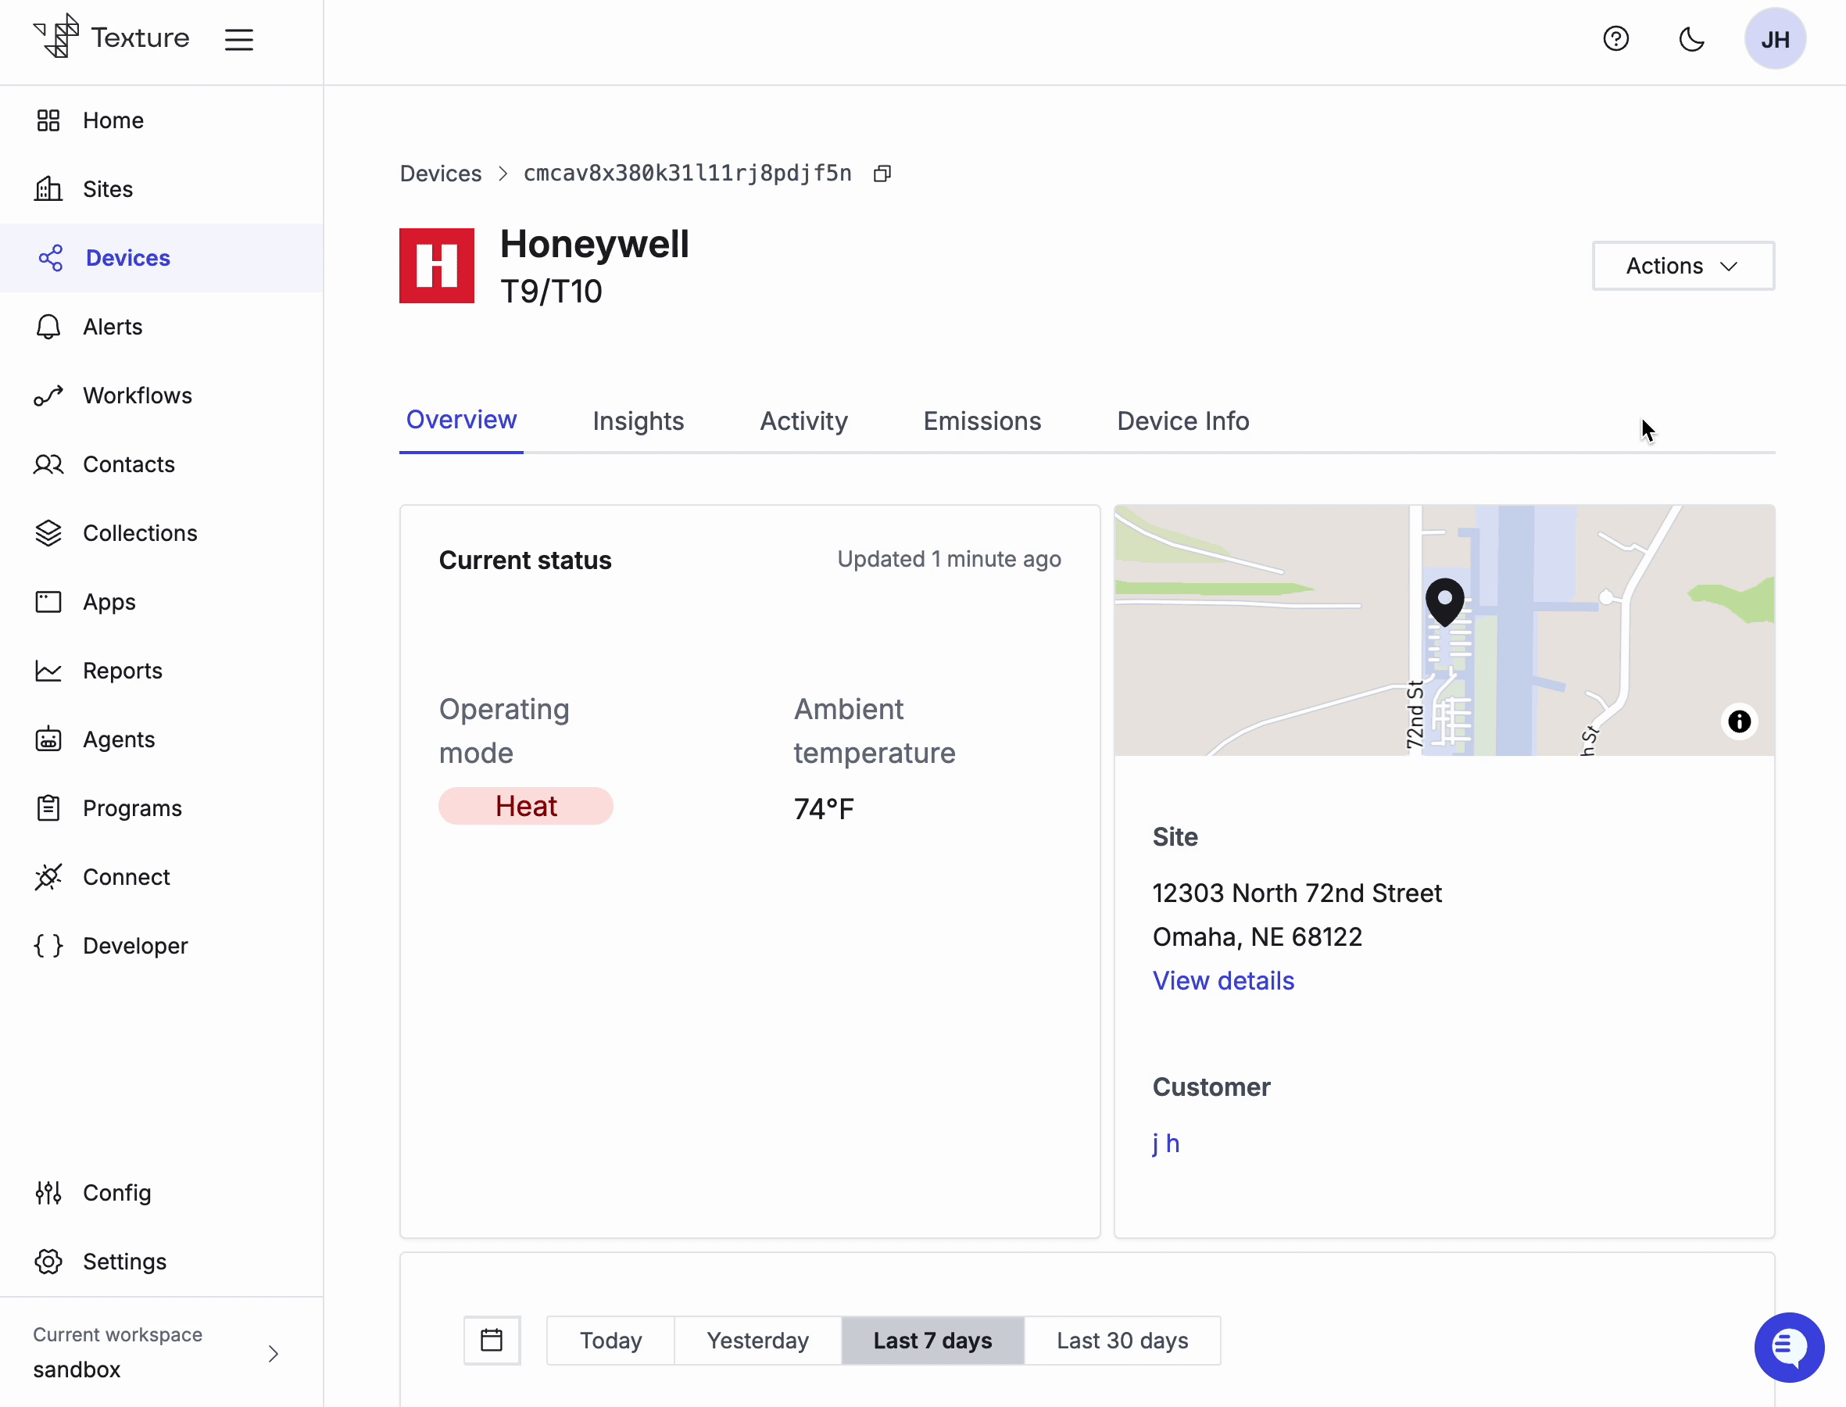Open Contacts in the sidebar
1846x1407 pixels.
click(x=162, y=464)
